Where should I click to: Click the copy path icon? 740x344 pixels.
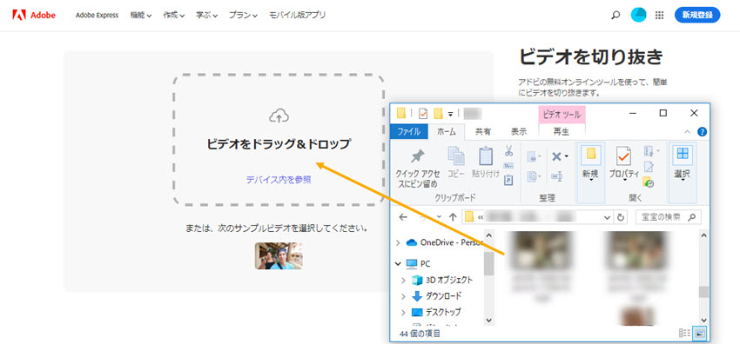(508, 166)
